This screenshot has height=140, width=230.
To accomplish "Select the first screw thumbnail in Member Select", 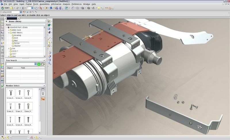I will pos(11,93).
